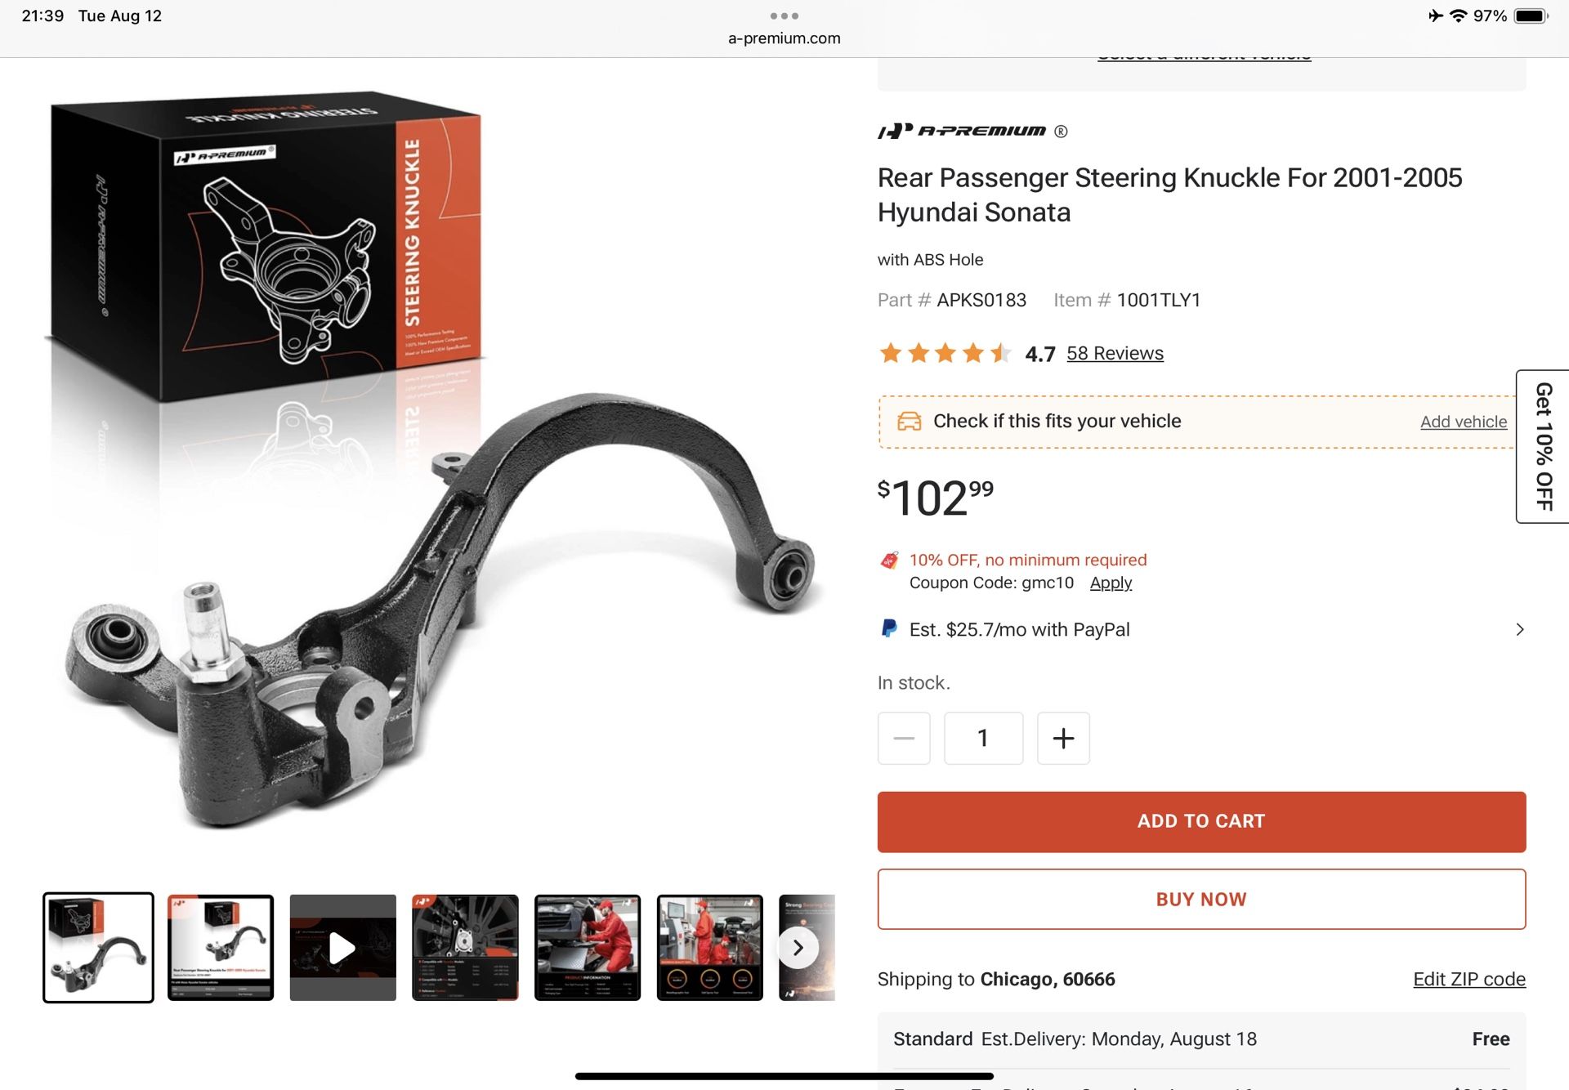Expand the PayPal monthly payment details
This screenshot has width=1569, height=1090.
point(1519,629)
